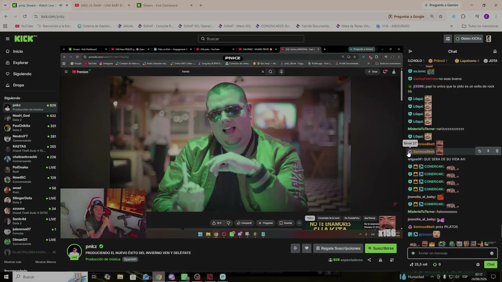Reload the Kick page
The height and width of the screenshot is (282, 502).
(25, 16)
